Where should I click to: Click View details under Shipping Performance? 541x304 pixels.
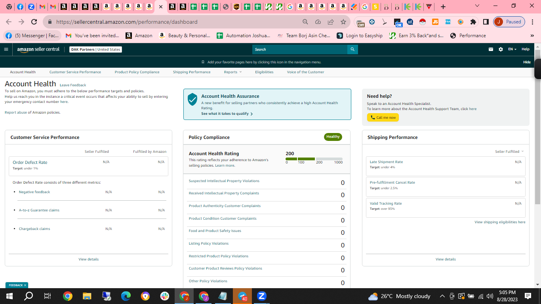(x=446, y=259)
